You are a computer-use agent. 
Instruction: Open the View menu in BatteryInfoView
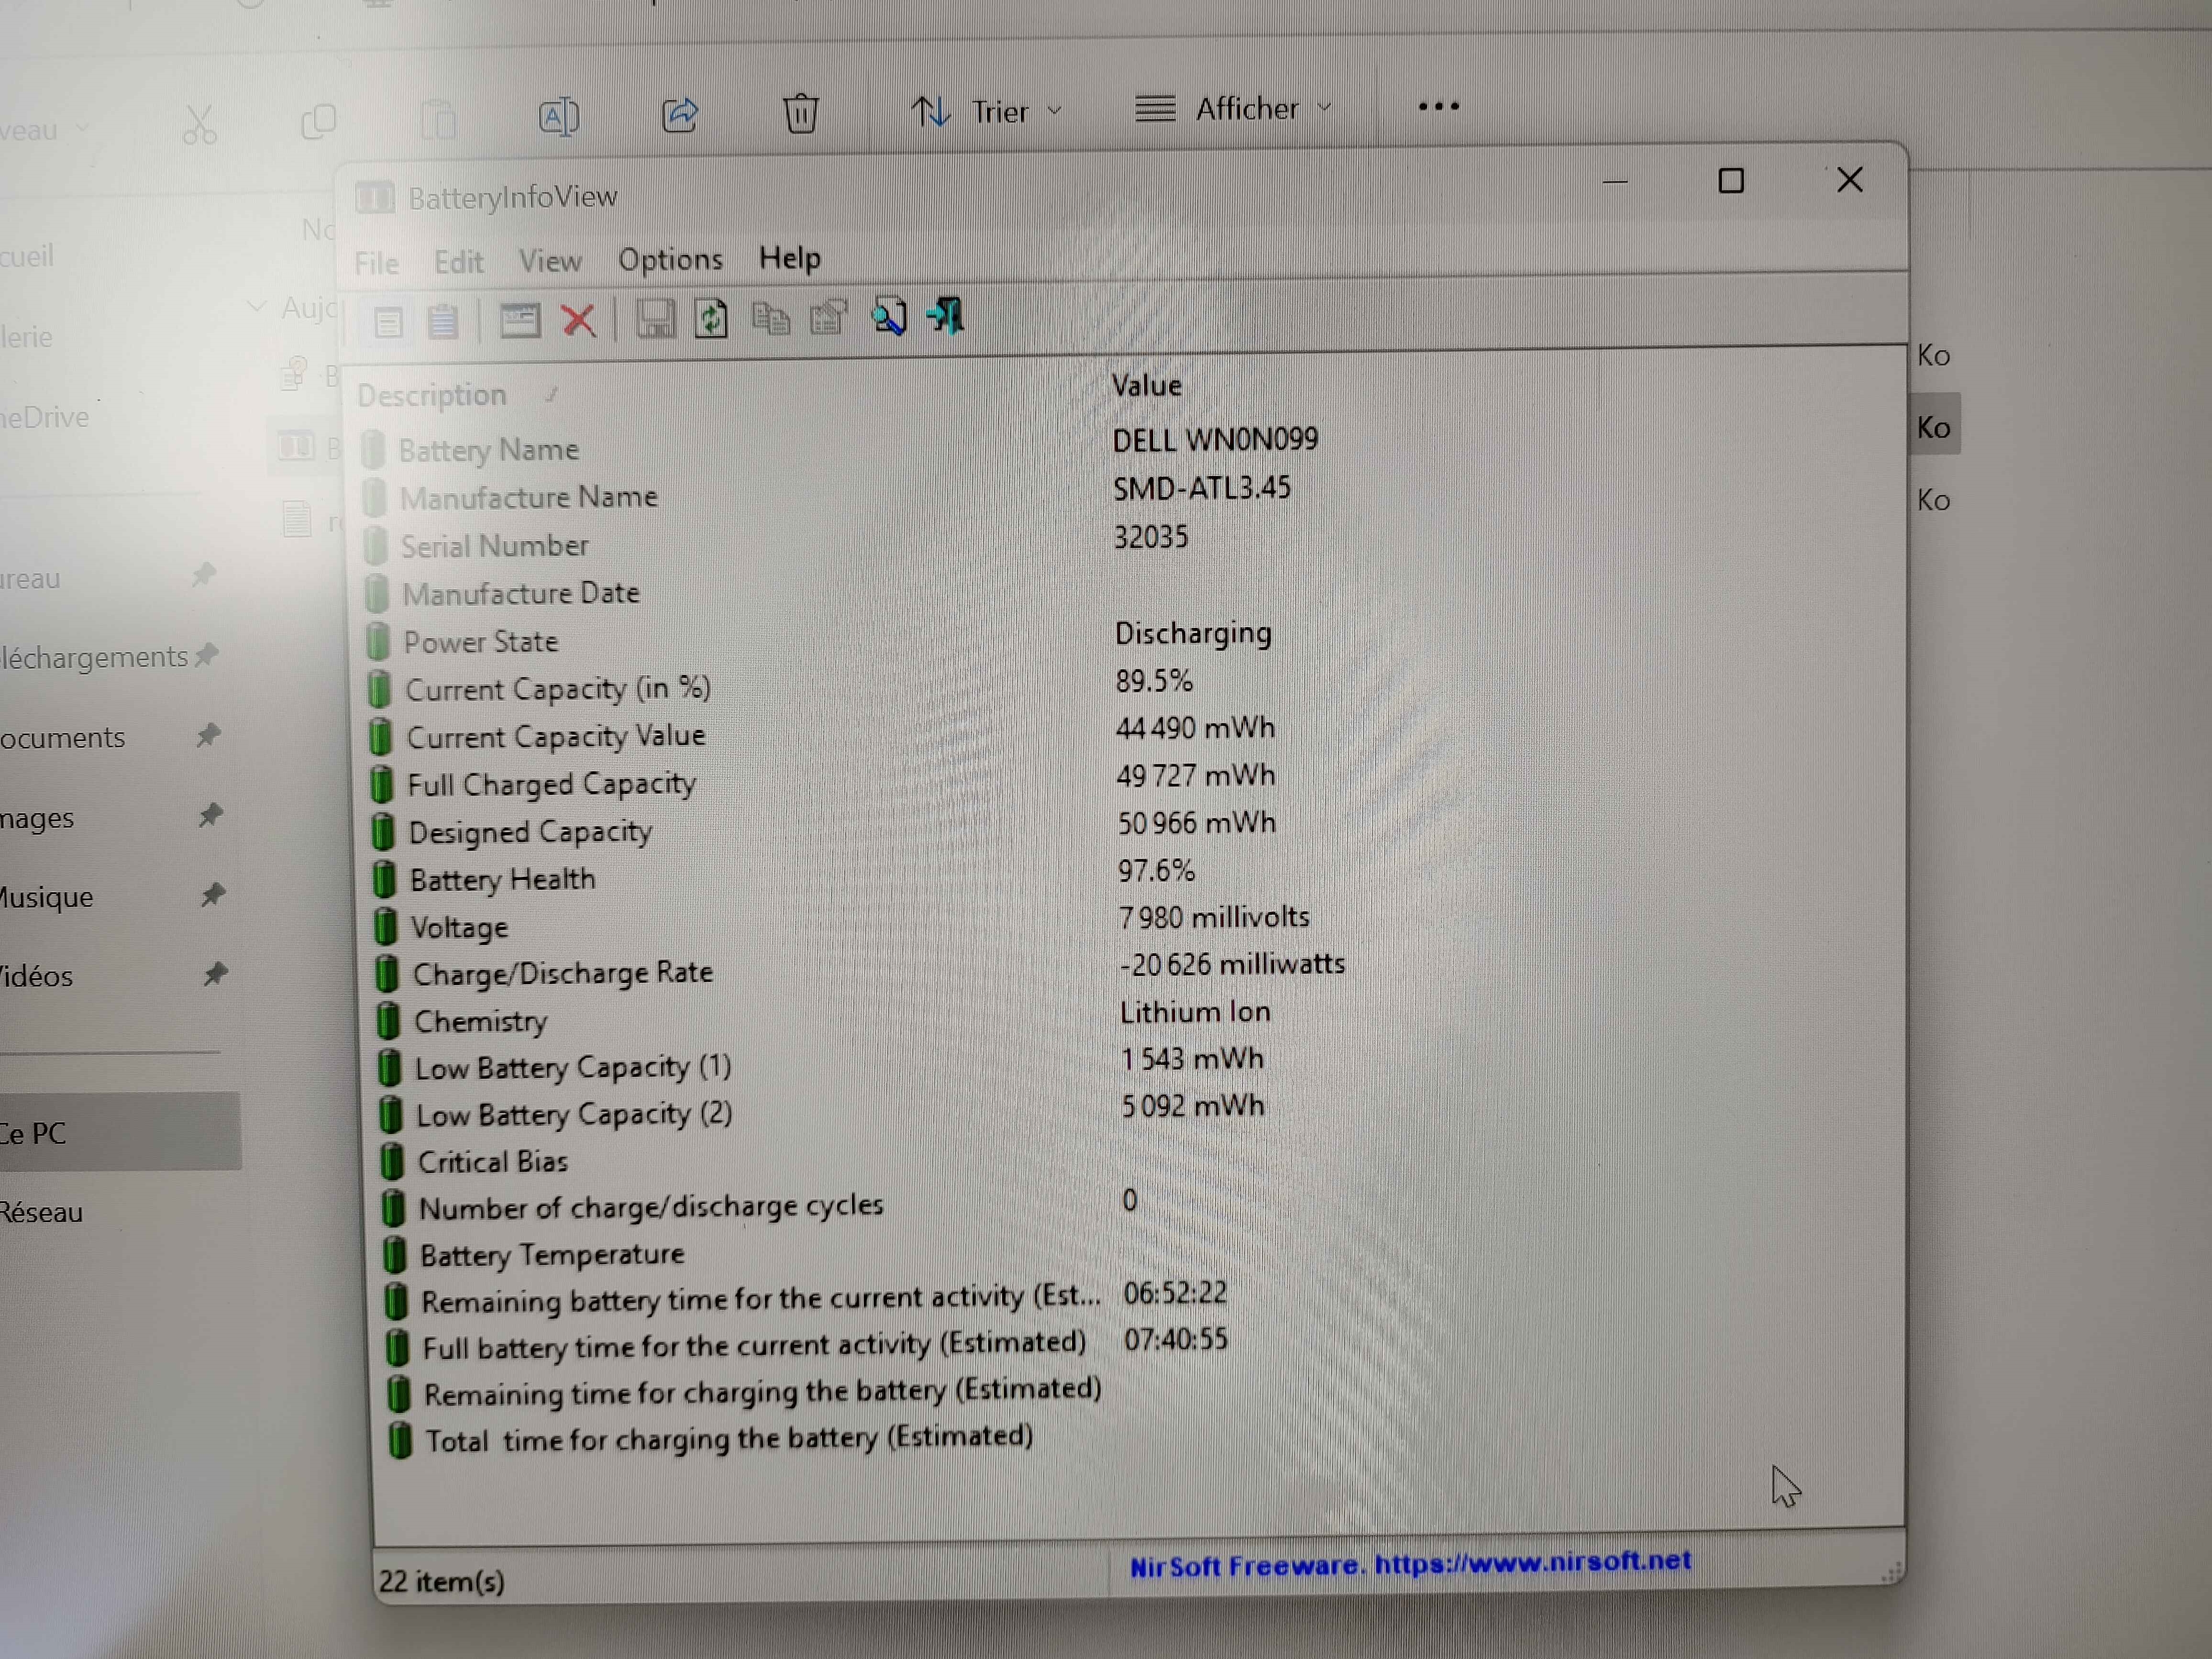click(x=550, y=261)
